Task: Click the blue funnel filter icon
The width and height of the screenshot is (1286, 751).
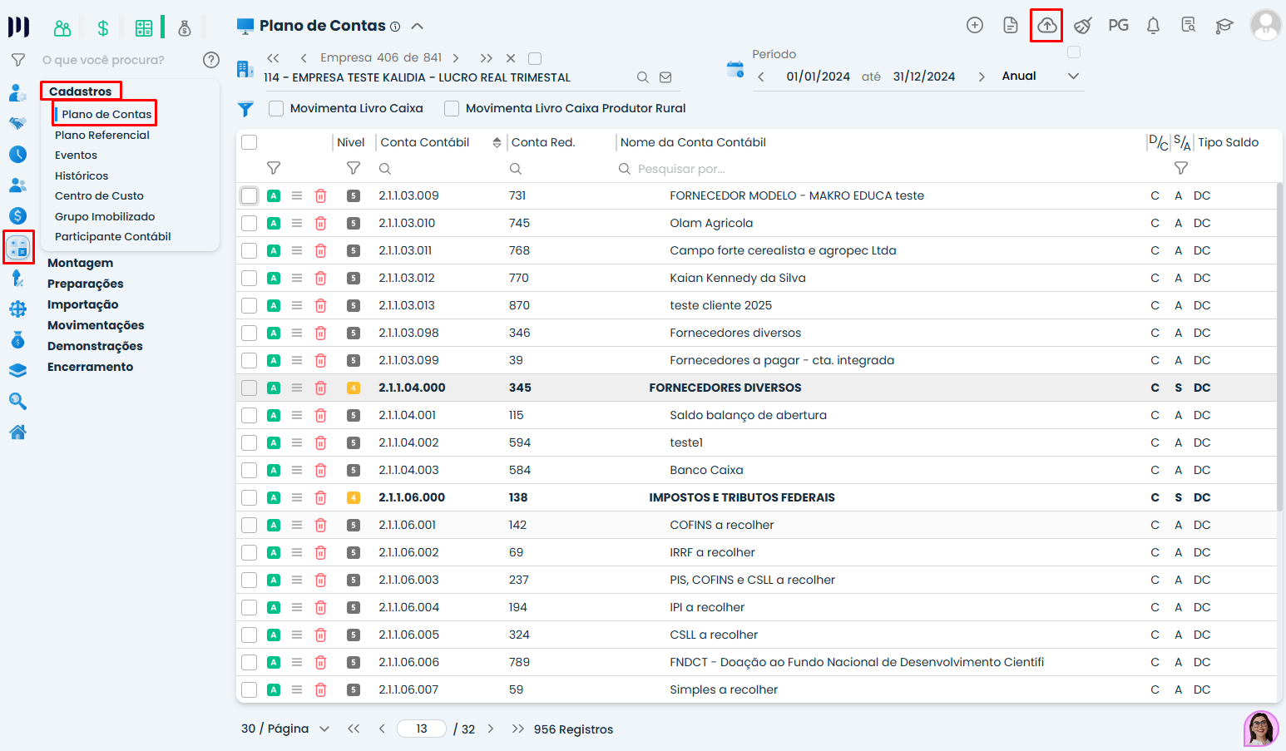Action: [245, 109]
